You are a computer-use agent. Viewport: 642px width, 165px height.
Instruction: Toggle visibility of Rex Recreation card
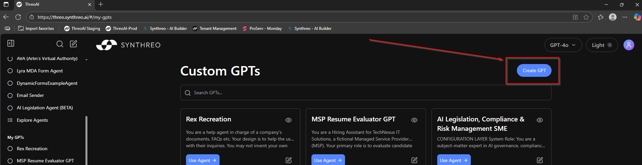[x=289, y=120]
